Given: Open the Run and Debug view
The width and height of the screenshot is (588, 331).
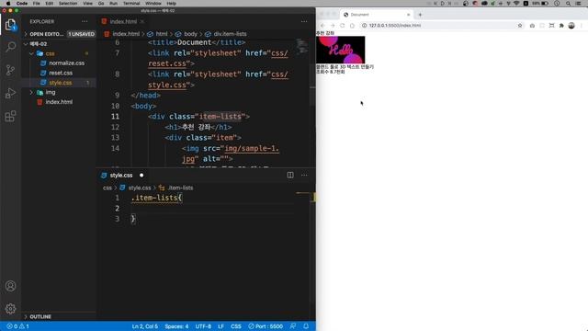Looking at the screenshot, I should 10,93.
